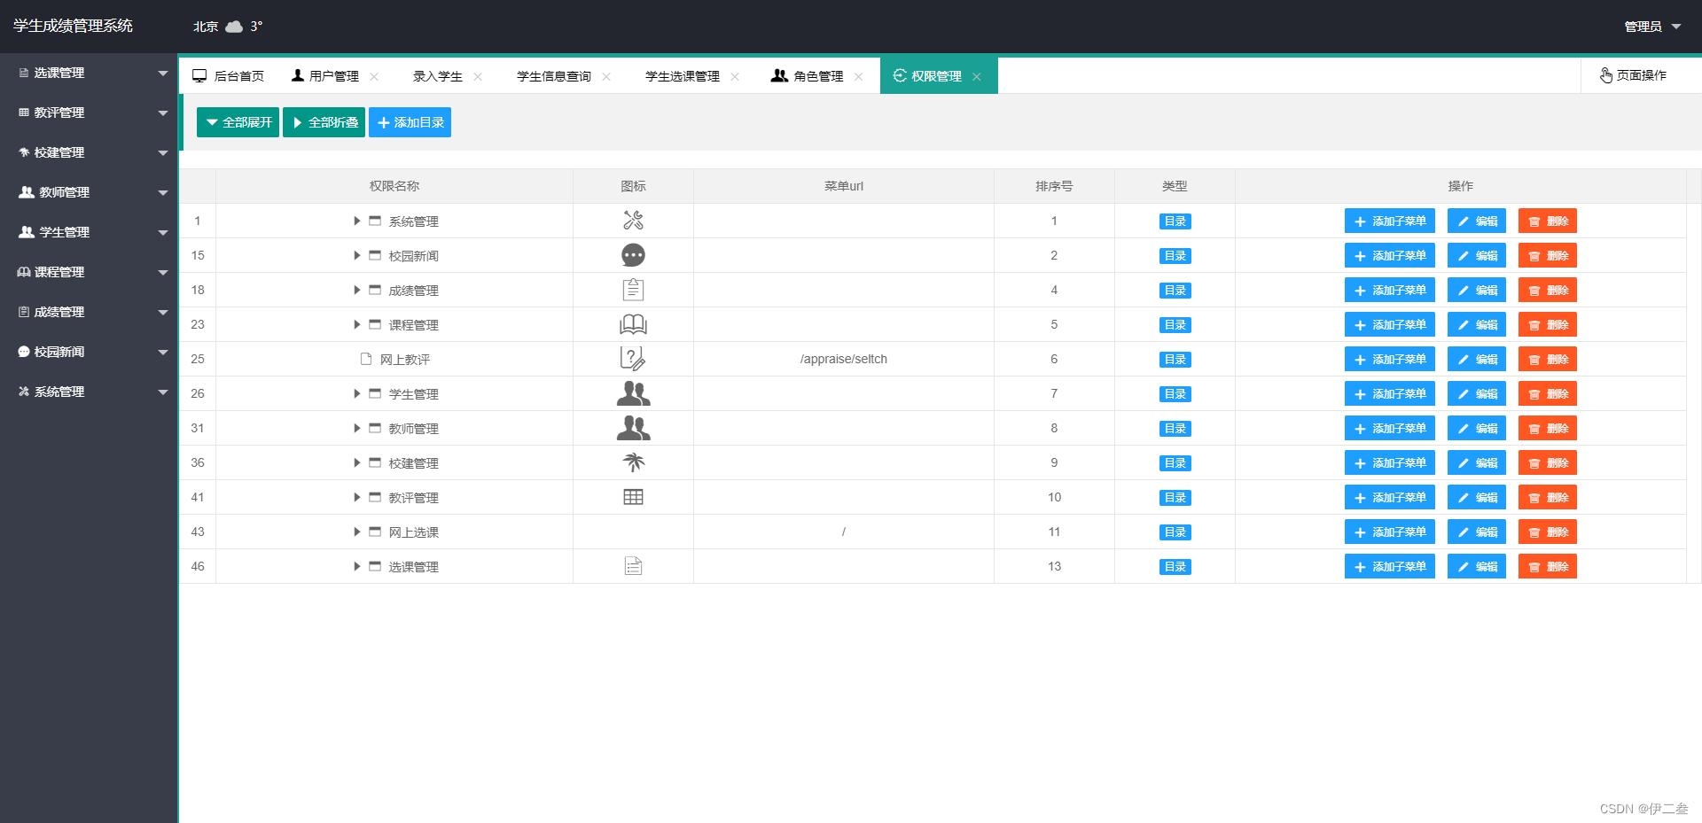Expand the 系统管理 tree row
The height and width of the screenshot is (823, 1702).
pyautogui.click(x=356, y=221)
